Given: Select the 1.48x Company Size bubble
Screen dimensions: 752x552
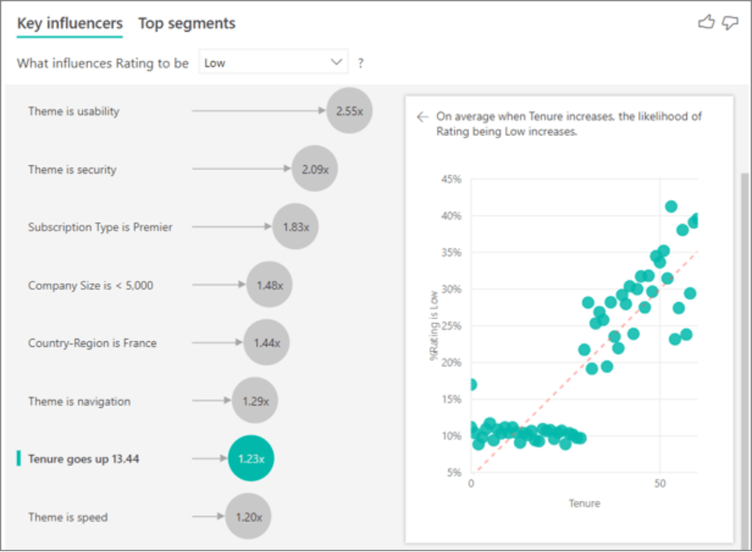Looking at the screenshot, I should pos(269,285).
